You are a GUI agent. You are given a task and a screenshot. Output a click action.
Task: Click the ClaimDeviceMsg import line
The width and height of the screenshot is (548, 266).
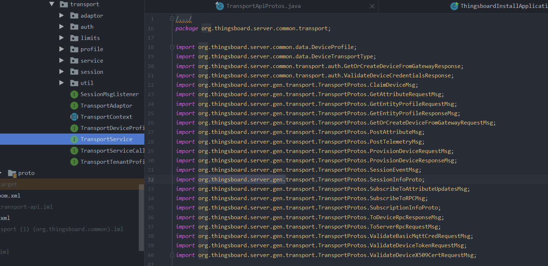(x=297, y=85)
